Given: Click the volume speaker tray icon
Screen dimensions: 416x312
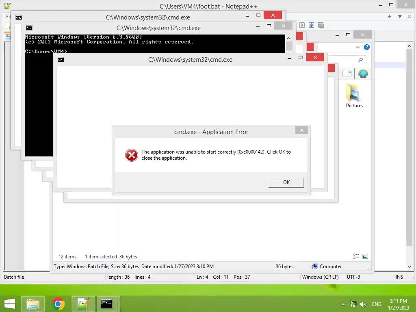Looking at the screenshot, I should [x=363, y=304].
